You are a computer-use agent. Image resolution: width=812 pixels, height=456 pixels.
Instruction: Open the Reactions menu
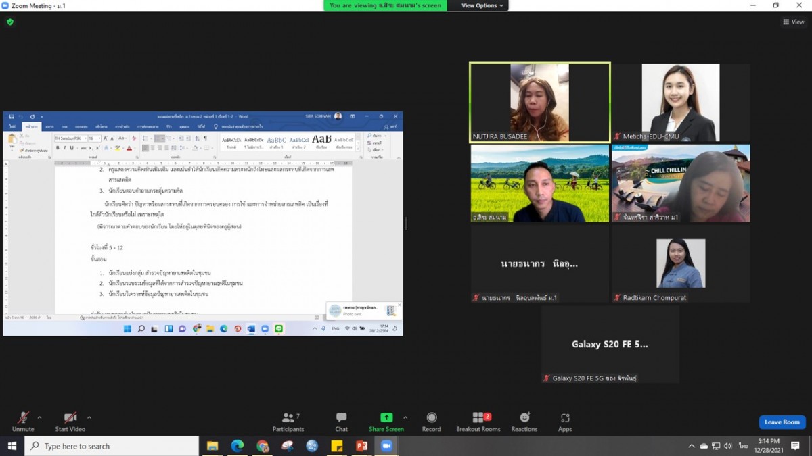524,421
